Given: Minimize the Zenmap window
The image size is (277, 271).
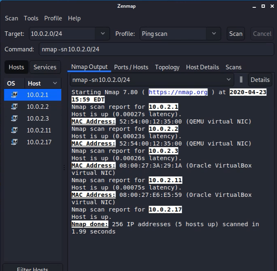Looking at the screenshot, I should click(254, 7).
